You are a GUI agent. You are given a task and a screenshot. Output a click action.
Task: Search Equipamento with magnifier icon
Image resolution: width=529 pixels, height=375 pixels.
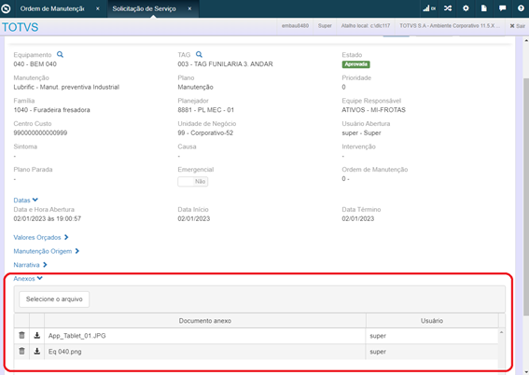[x=60, y=54]
